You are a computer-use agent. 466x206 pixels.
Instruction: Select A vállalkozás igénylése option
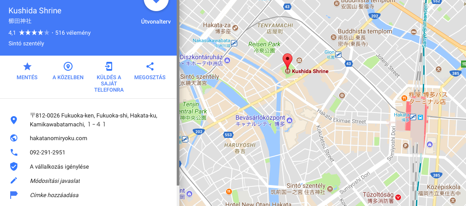[x=60, y=167]
